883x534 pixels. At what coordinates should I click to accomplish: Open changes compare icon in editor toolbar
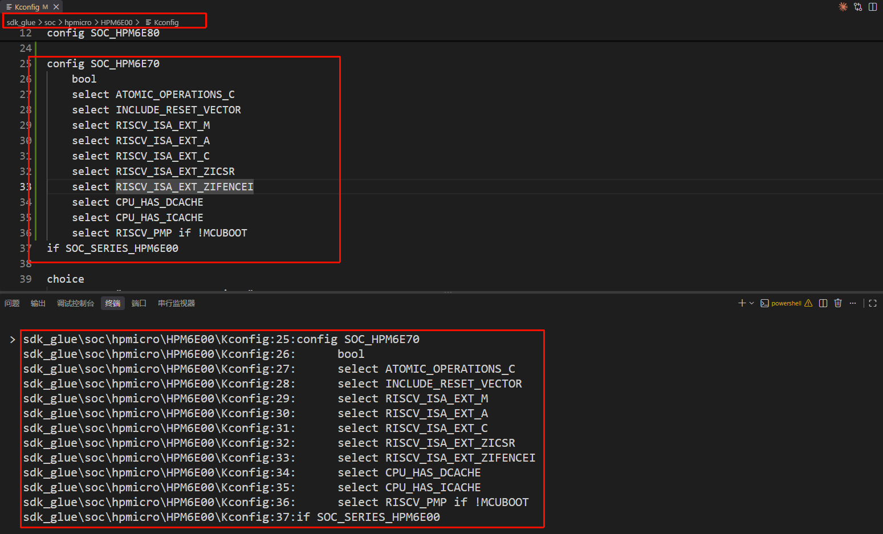tap(858, 7)
